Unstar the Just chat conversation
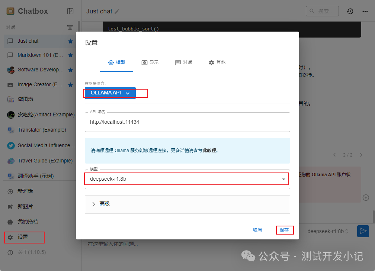 coord(70,41)
